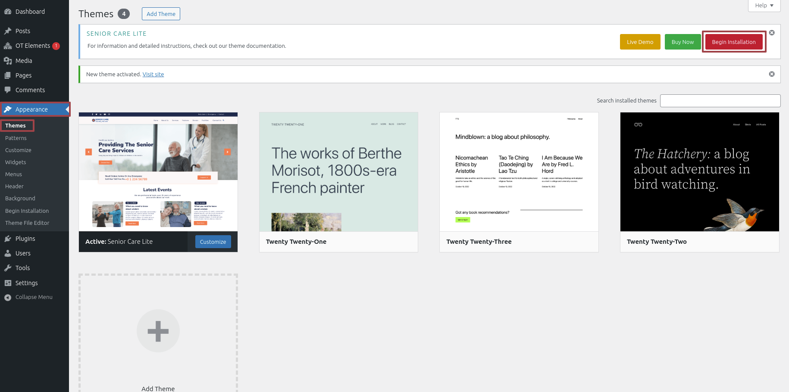This screenshot has width=789, height=392.
Task: Click the Twenty Twenty-One theme name
Action: 296,242
